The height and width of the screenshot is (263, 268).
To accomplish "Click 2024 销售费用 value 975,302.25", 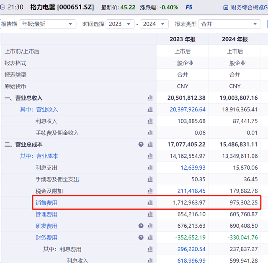I will pyautogui.click(x=244, y=203).
